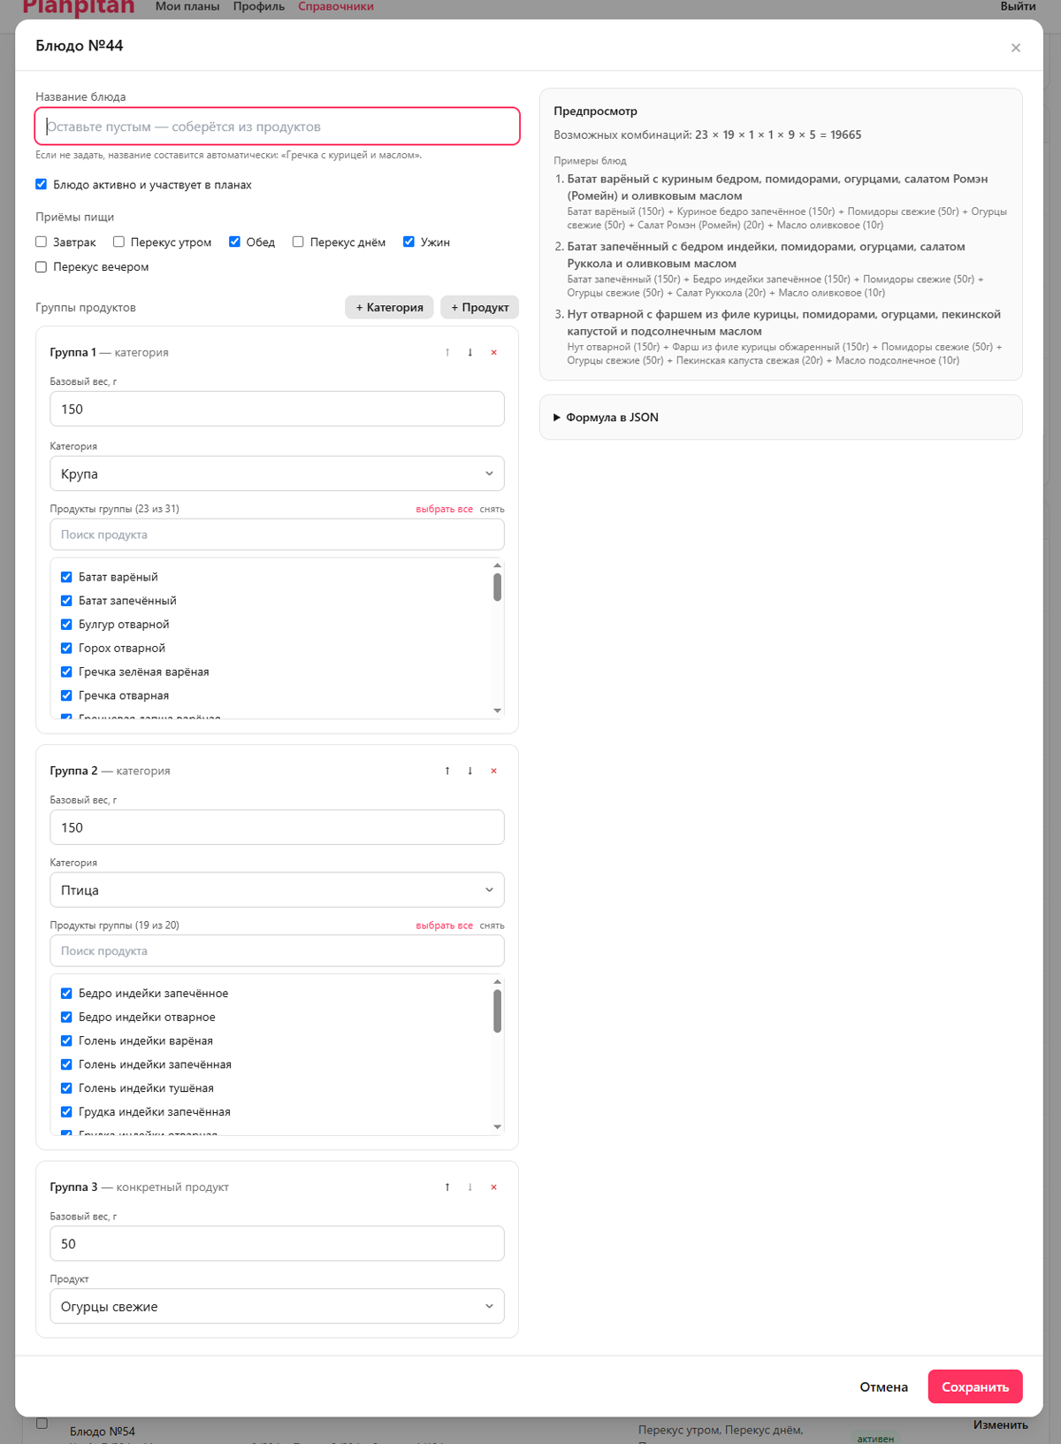Screen dimensions: 1061x1444
Task: Focus Группа 3 Базовый вес field
Action: 277,1243
